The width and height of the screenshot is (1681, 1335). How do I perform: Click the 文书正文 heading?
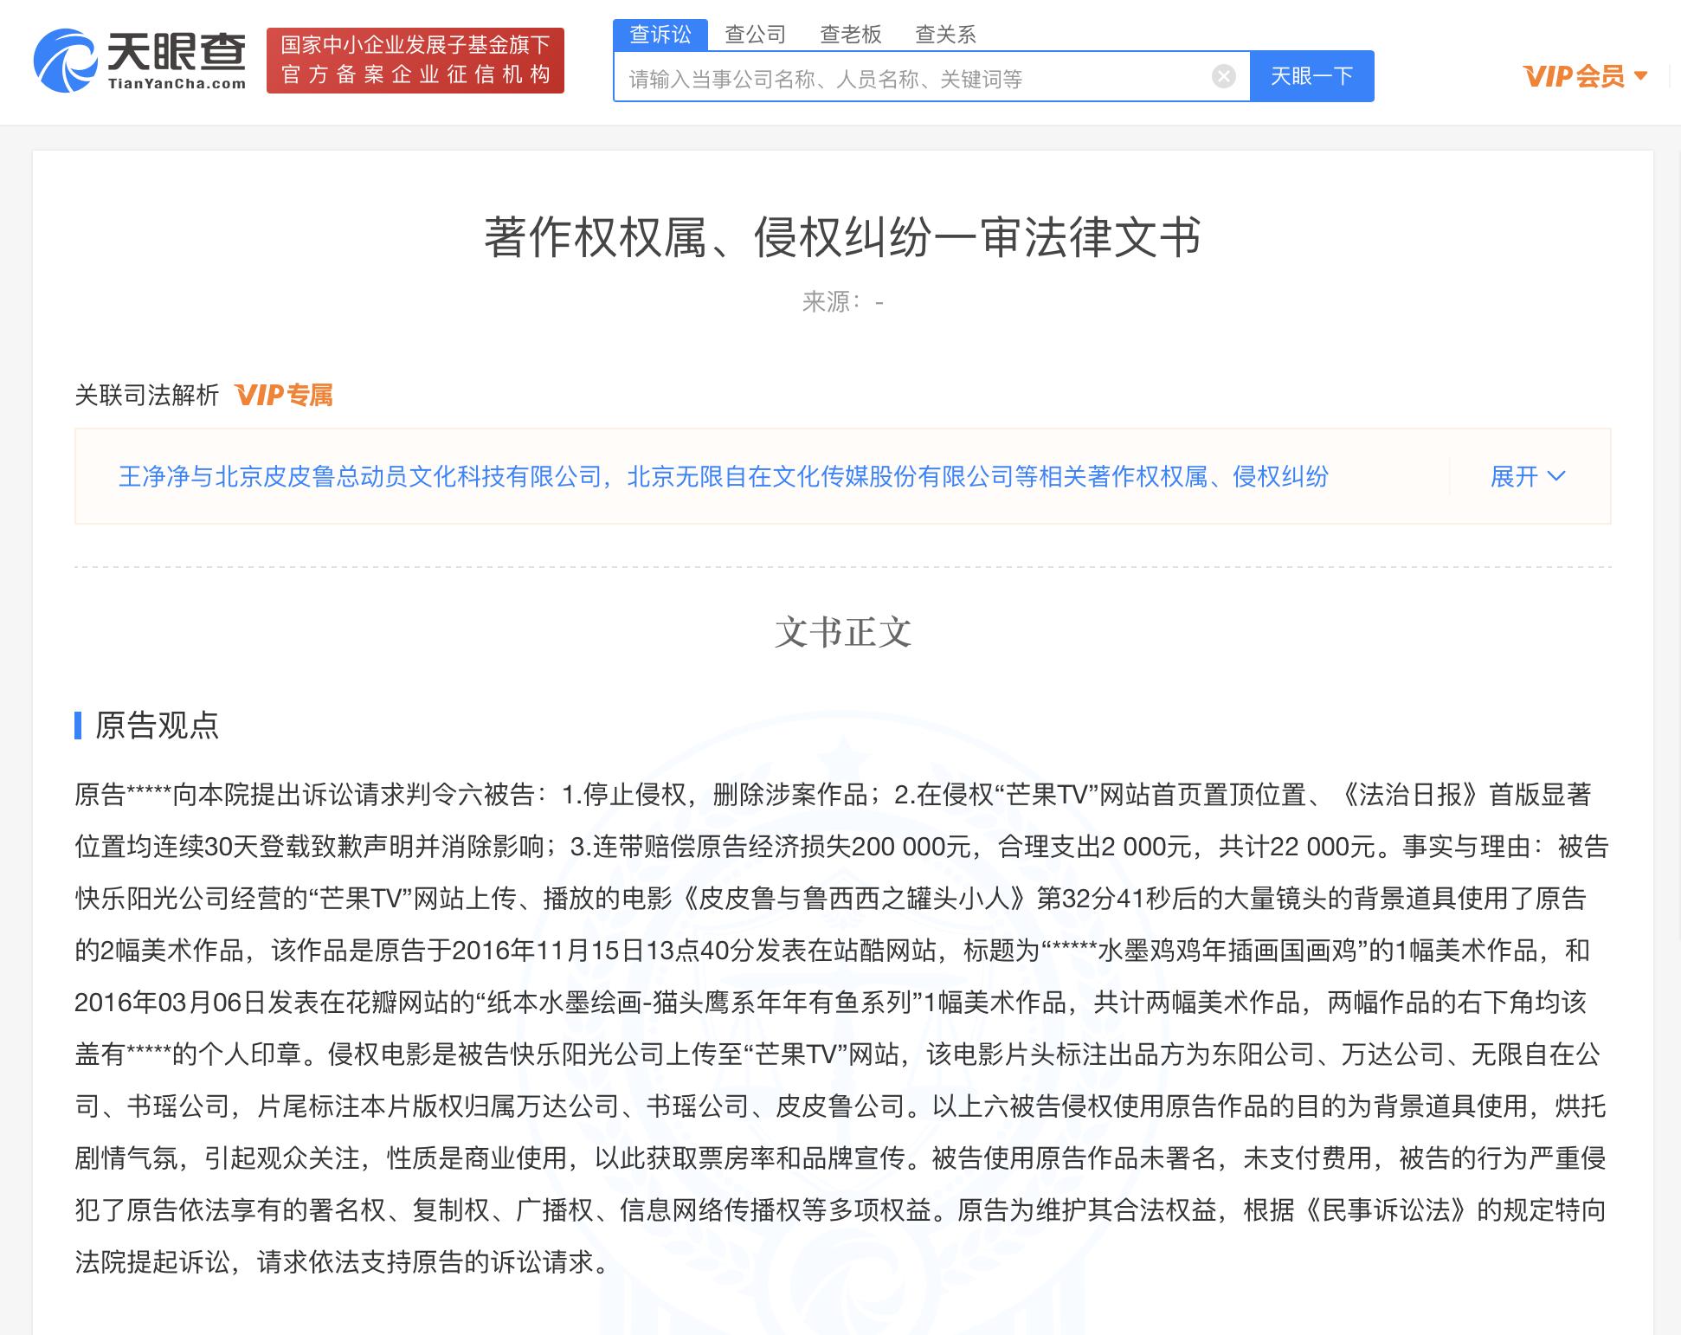pos(842,632)
